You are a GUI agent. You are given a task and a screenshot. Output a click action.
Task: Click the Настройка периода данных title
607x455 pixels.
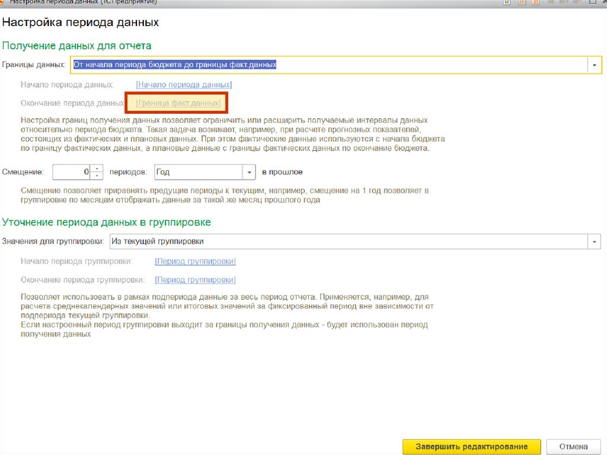(x=81, y=22)
